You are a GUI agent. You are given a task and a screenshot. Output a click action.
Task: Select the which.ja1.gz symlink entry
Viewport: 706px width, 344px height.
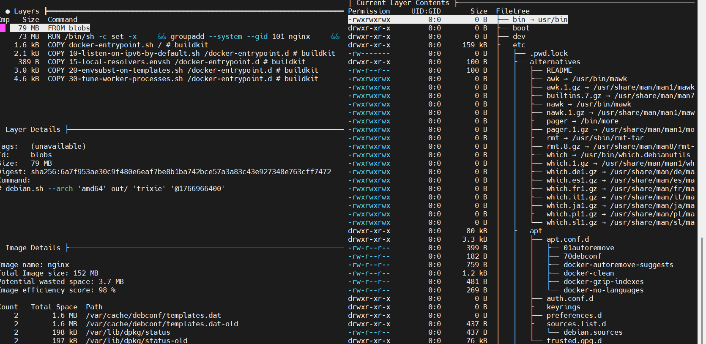point(621,205)
